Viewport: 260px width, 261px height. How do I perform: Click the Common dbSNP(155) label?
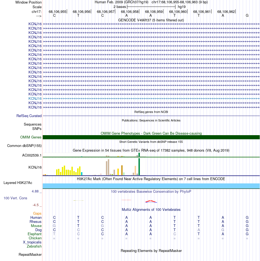click(24, 146)
